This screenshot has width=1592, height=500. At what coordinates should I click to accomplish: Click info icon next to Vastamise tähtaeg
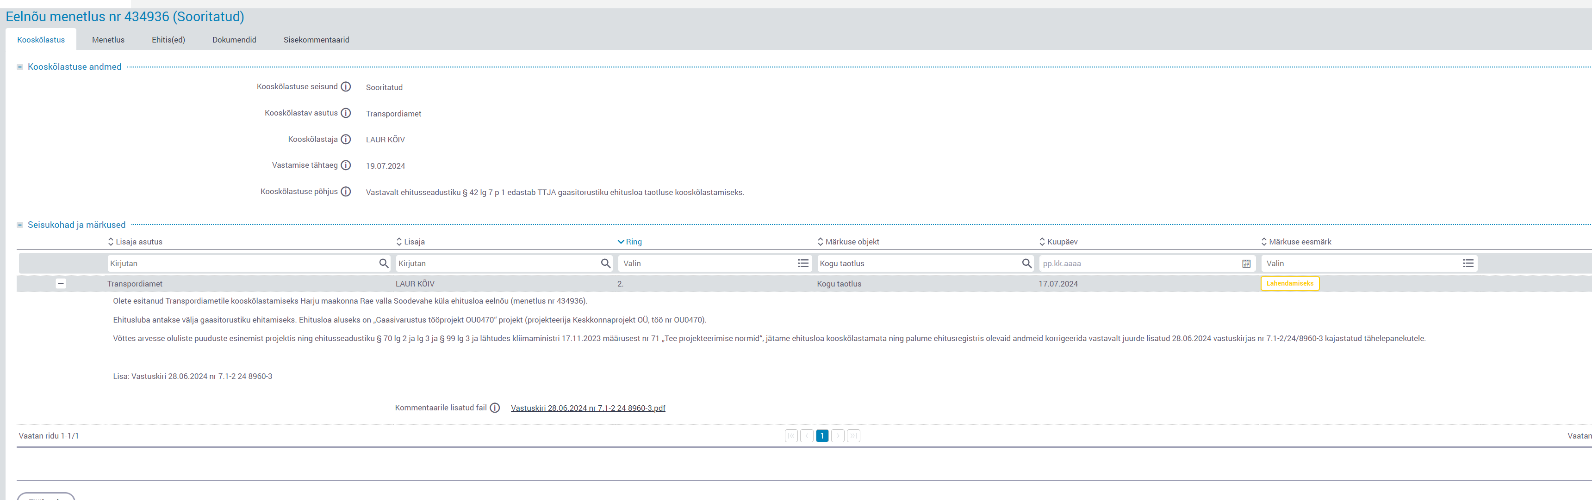(x=346, y=165)
